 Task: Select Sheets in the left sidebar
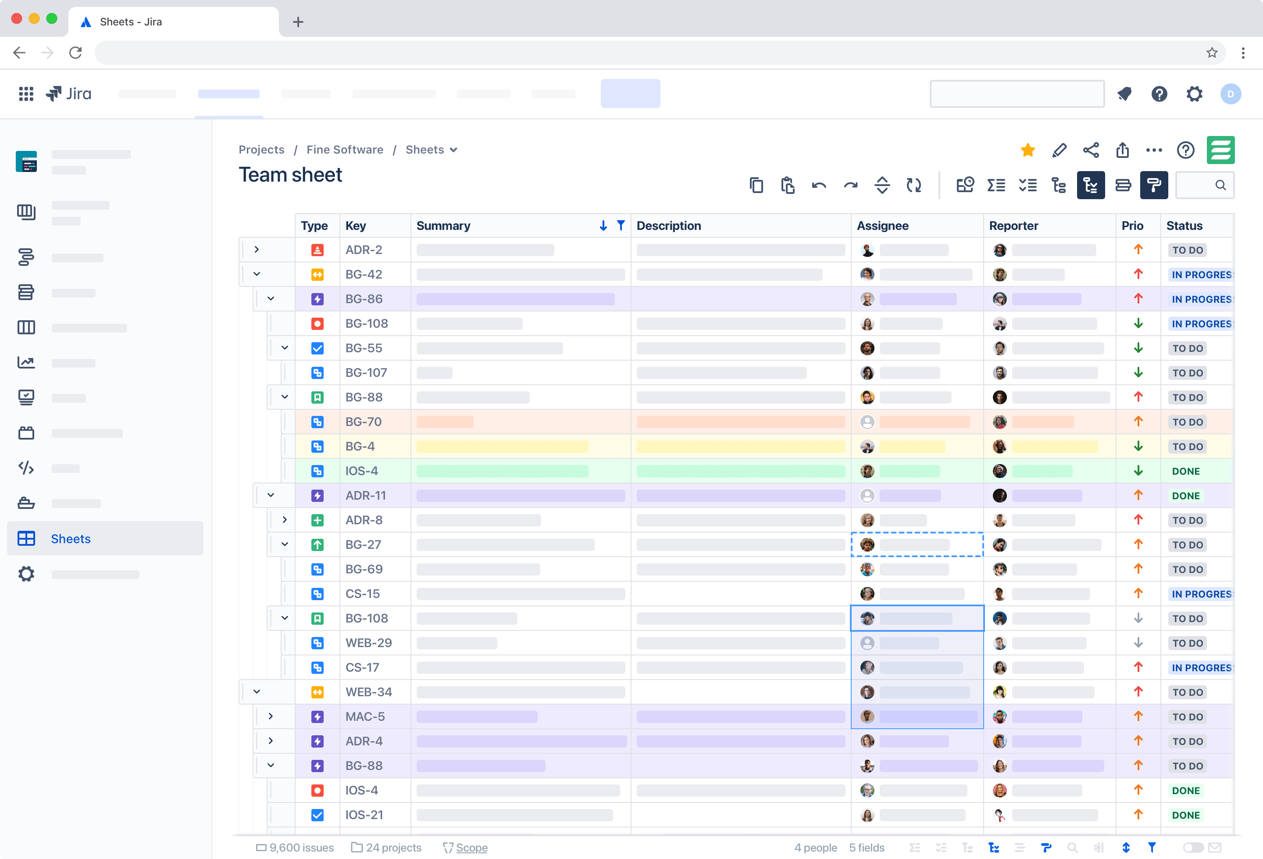(71, 538)
